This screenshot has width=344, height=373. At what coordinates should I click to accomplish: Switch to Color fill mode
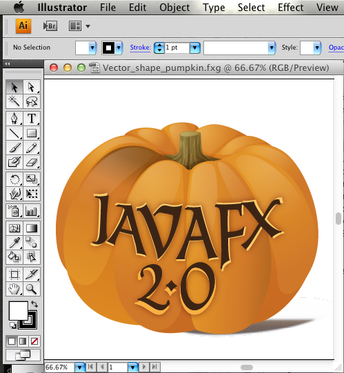point(12,341)
